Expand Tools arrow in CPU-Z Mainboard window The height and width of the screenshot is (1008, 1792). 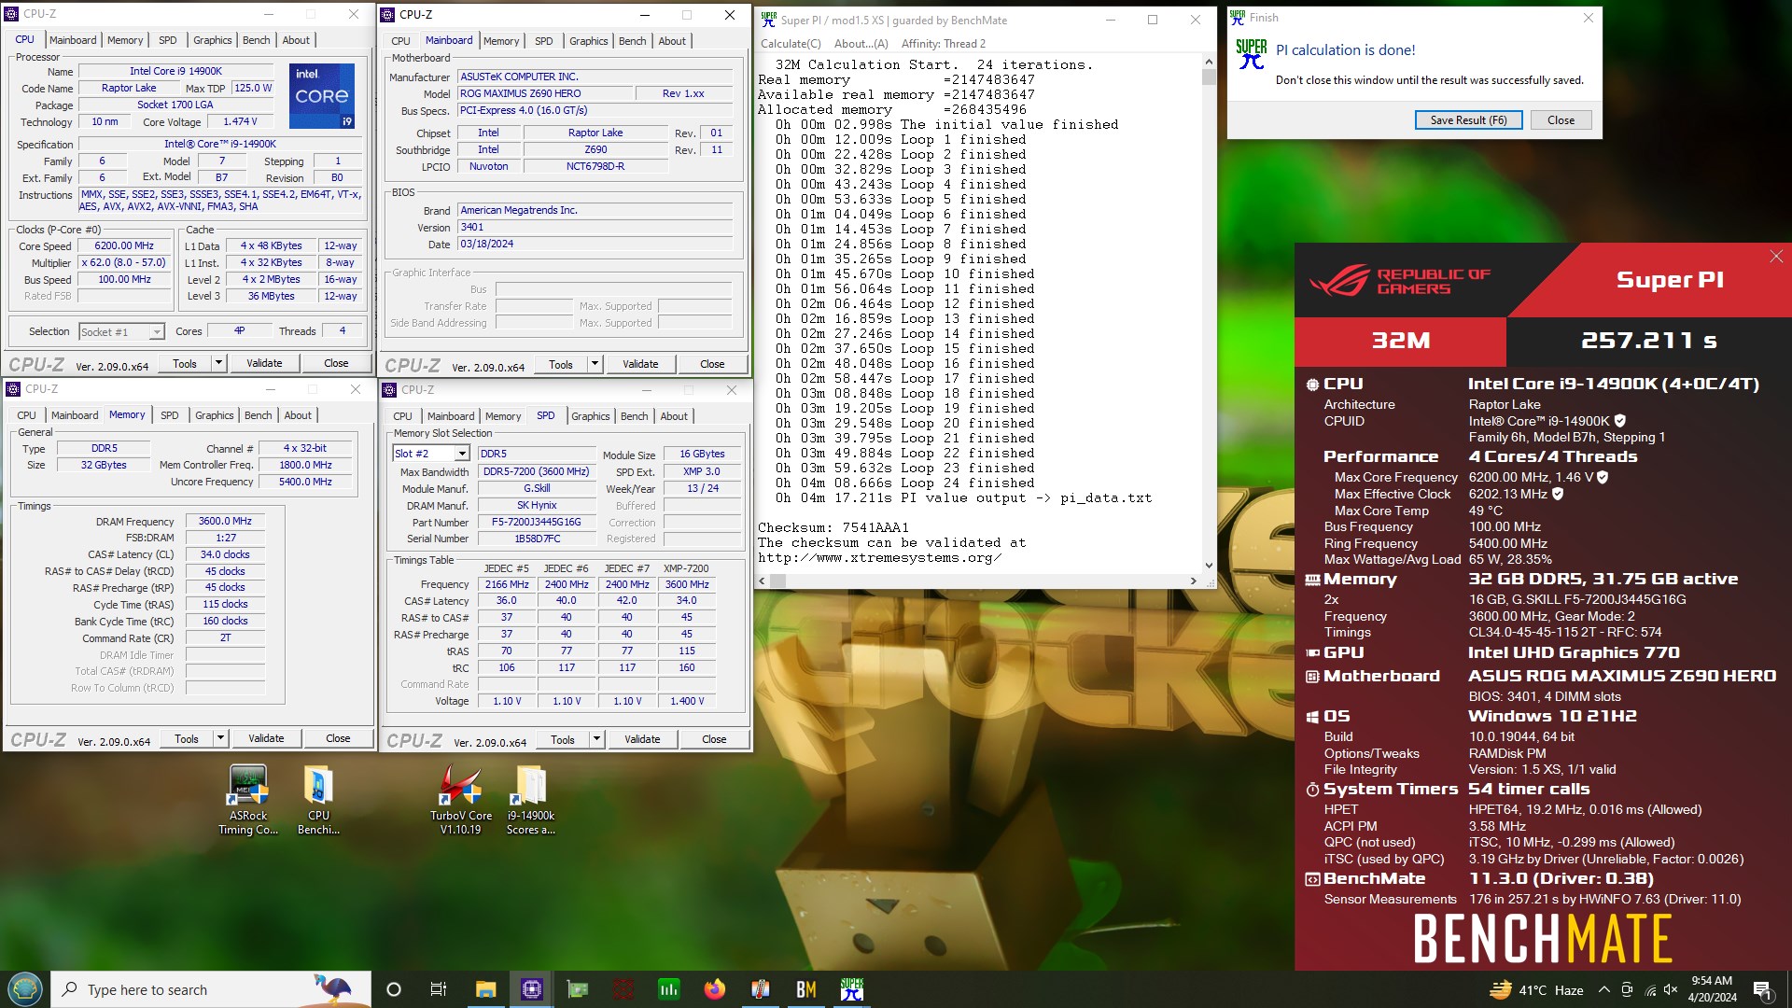click(595, 364)
